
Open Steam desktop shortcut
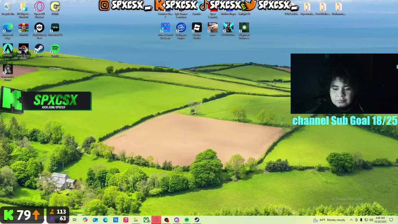pos(39,50)
